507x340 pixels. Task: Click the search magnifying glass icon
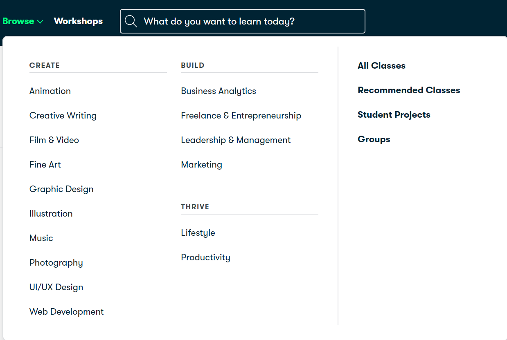coord(131,21)
